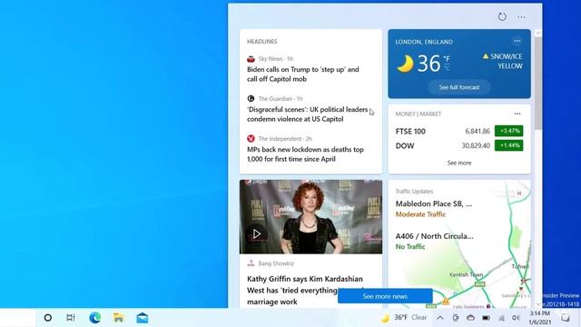Click the MONEY | MARKET card heading
Viewport: 581px width, 327px height.
pos(419,114)
